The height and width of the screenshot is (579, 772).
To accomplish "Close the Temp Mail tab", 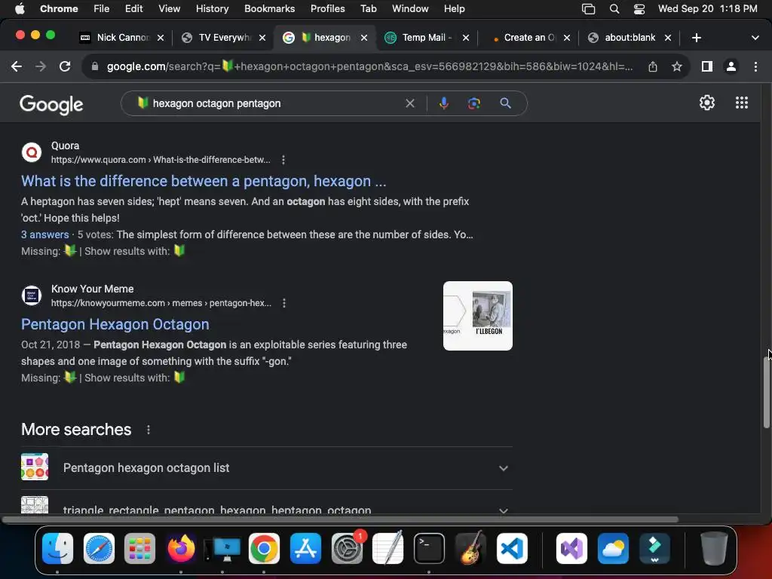I will pos(466,38).
